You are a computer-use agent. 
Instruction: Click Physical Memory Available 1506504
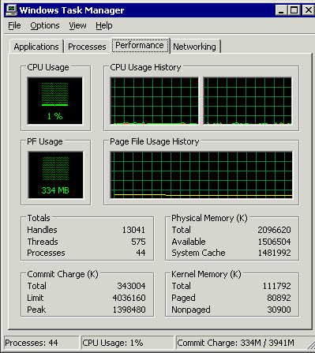tap(274, 242)
